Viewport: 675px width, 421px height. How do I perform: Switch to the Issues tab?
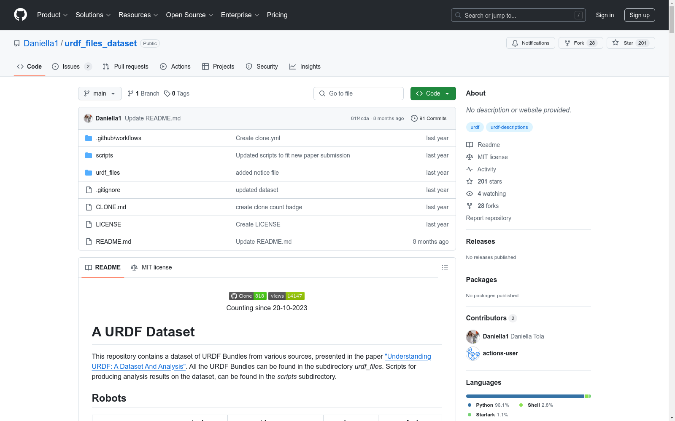click(72, 67)
